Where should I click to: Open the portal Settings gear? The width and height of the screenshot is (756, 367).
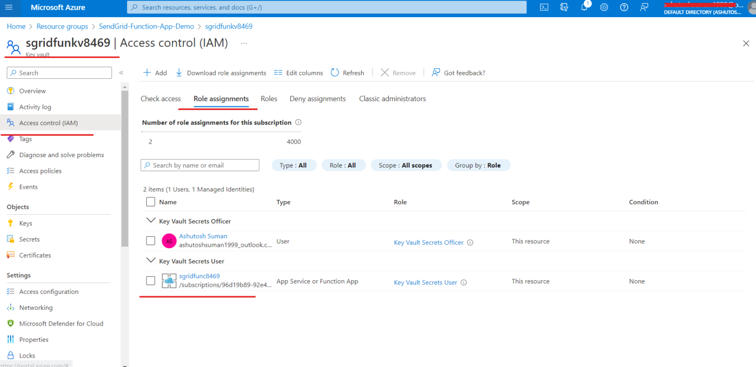(604, 7)
